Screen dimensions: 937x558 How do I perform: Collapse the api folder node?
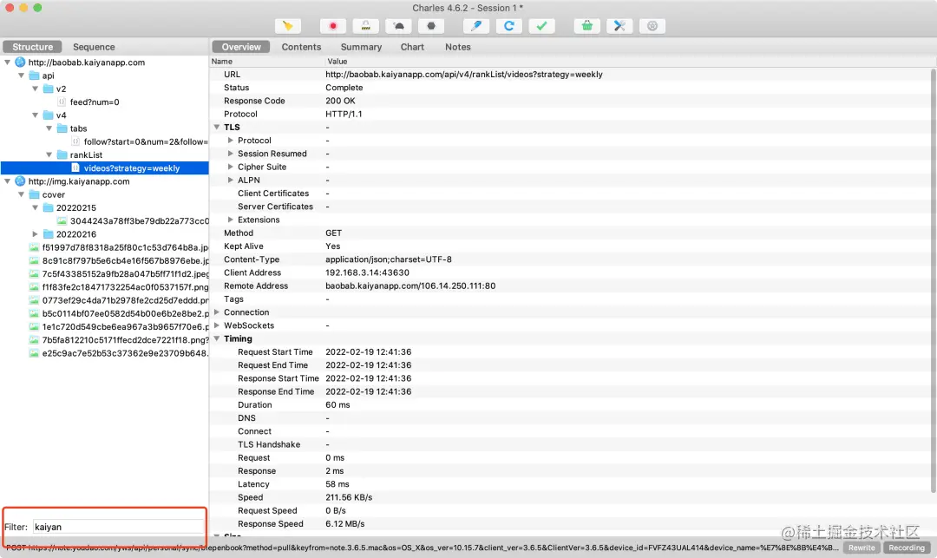tap(21, 75)
